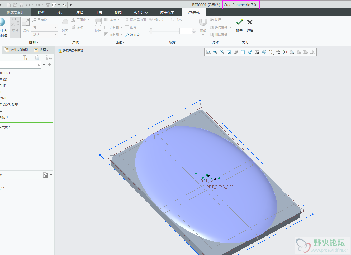This screenshot has width=351, height=255.
Task: Increase the crease value stepper up arrow
Action: tap(194, 30)
